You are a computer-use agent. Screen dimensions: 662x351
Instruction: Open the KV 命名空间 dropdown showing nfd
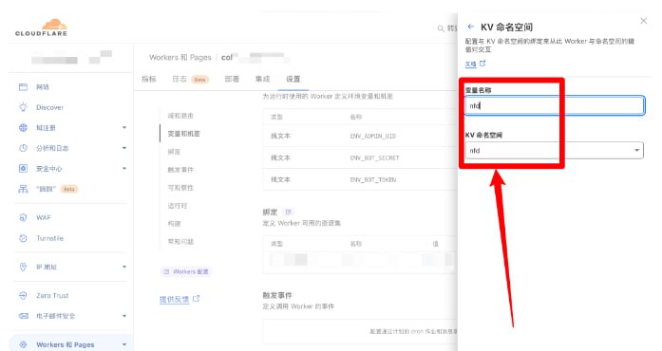point(554,151)
